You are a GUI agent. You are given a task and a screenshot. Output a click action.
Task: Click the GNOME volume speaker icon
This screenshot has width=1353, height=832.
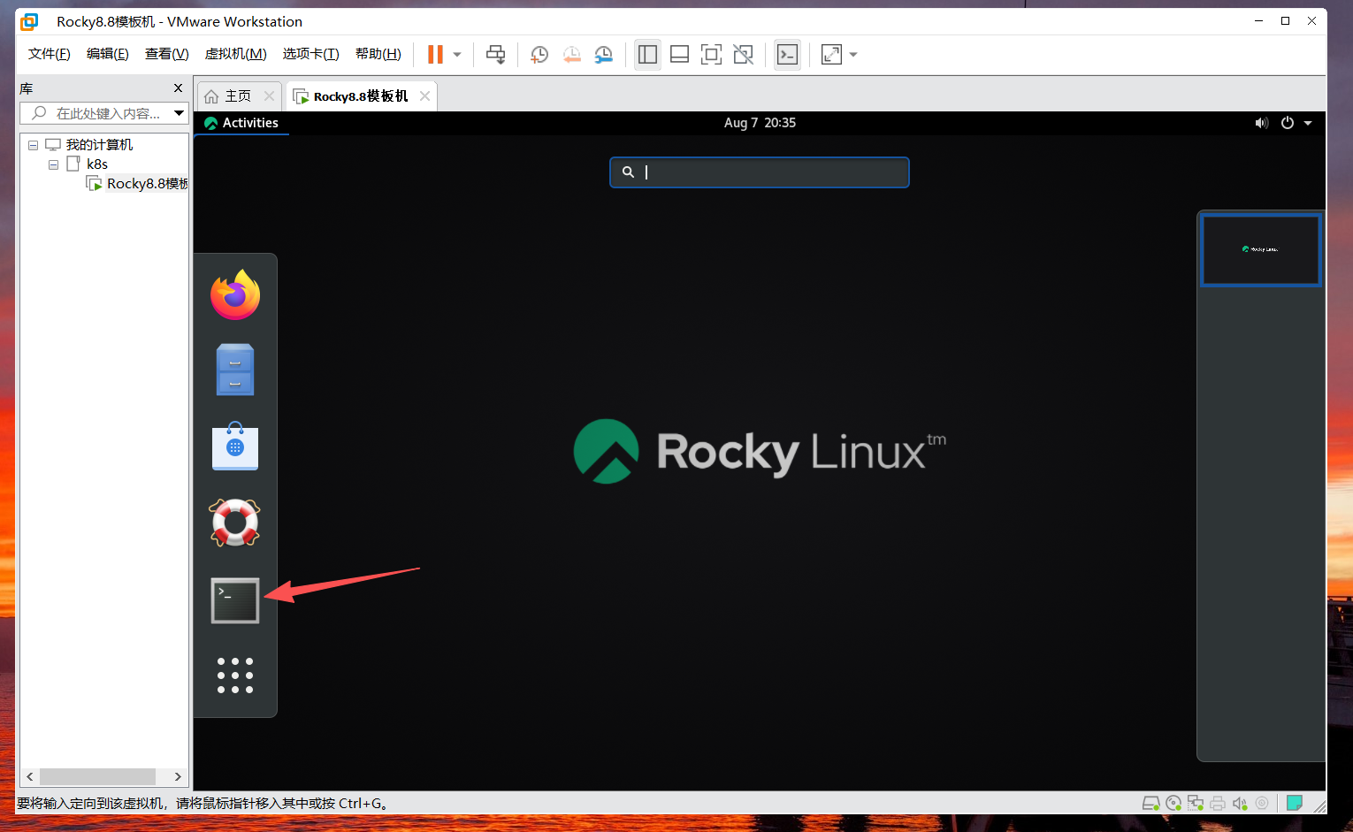point(1262,123)
